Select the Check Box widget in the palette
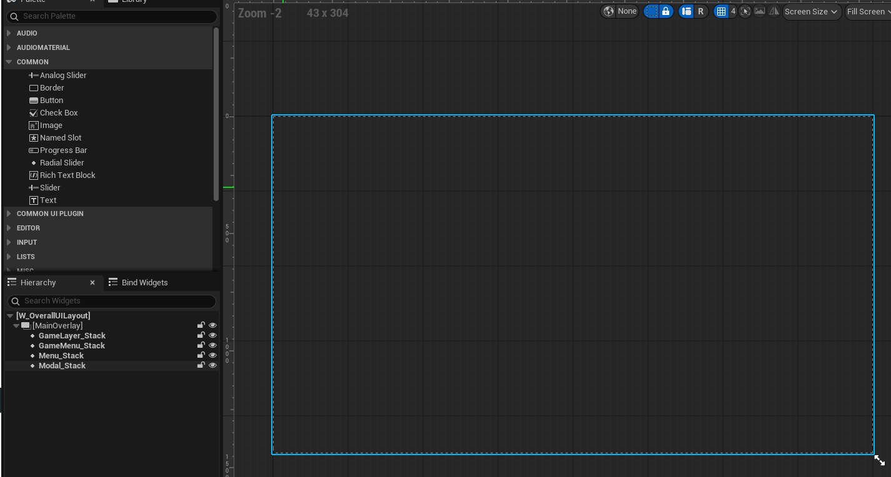Screen dimensions: 891x477 pyautogui.click(x=53, y=113)
